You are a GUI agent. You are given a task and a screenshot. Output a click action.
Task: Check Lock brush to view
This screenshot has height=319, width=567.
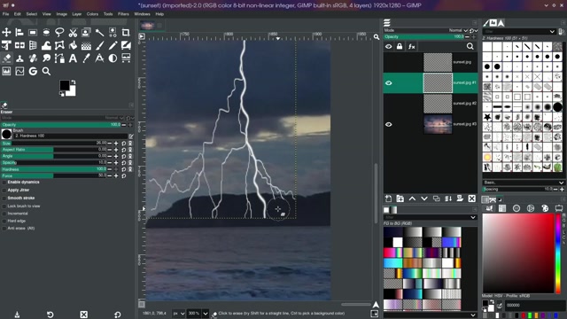(4, 206)
